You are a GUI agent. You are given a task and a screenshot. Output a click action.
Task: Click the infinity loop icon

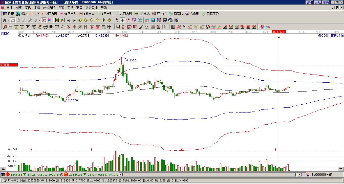click(268, 27)
